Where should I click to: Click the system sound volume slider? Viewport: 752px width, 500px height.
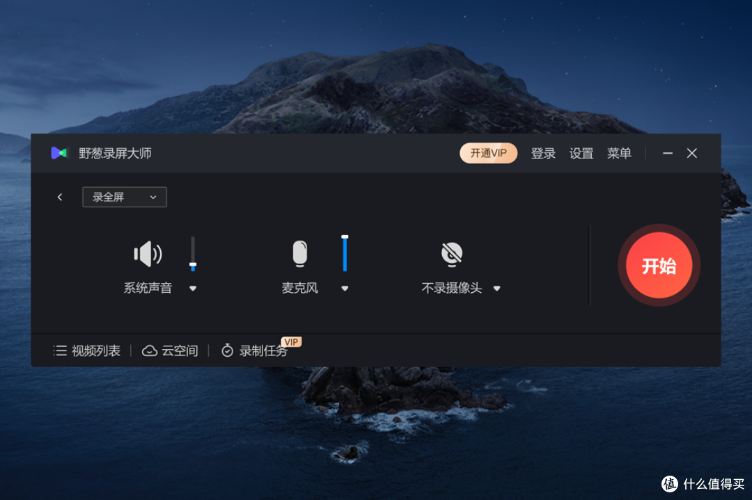coord(193,254)
